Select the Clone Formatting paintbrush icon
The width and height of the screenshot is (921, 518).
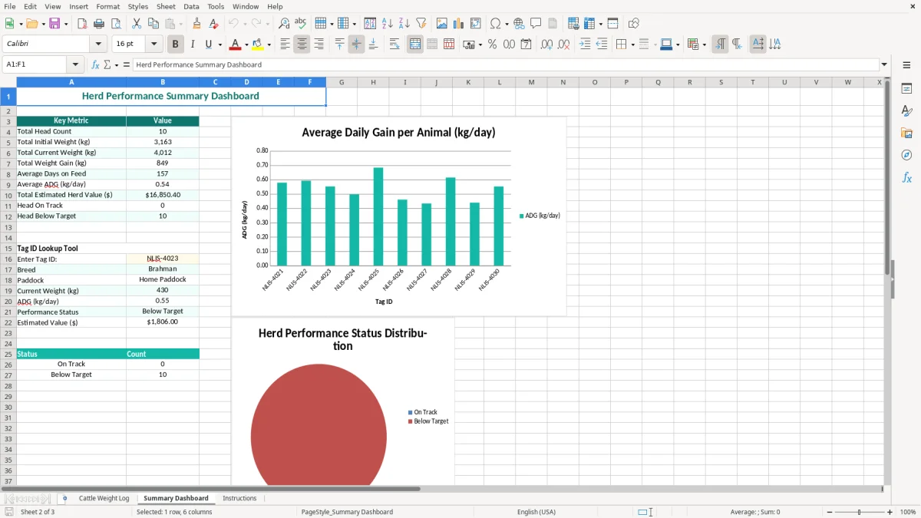click(197, 24)
